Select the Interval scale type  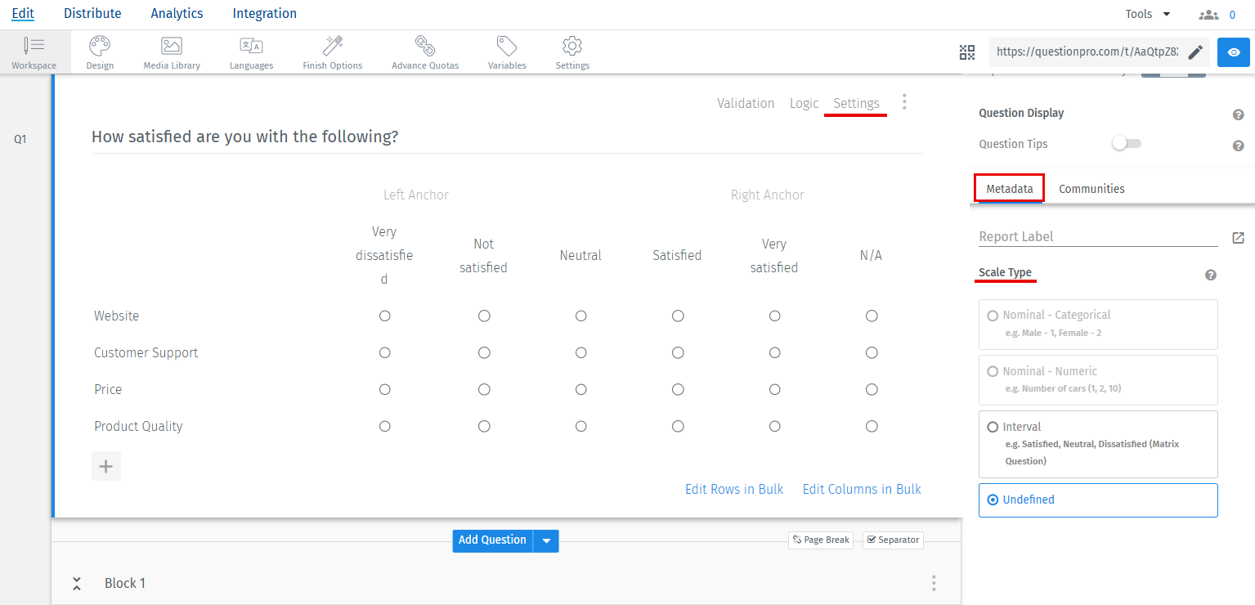(x=993, y=426)
